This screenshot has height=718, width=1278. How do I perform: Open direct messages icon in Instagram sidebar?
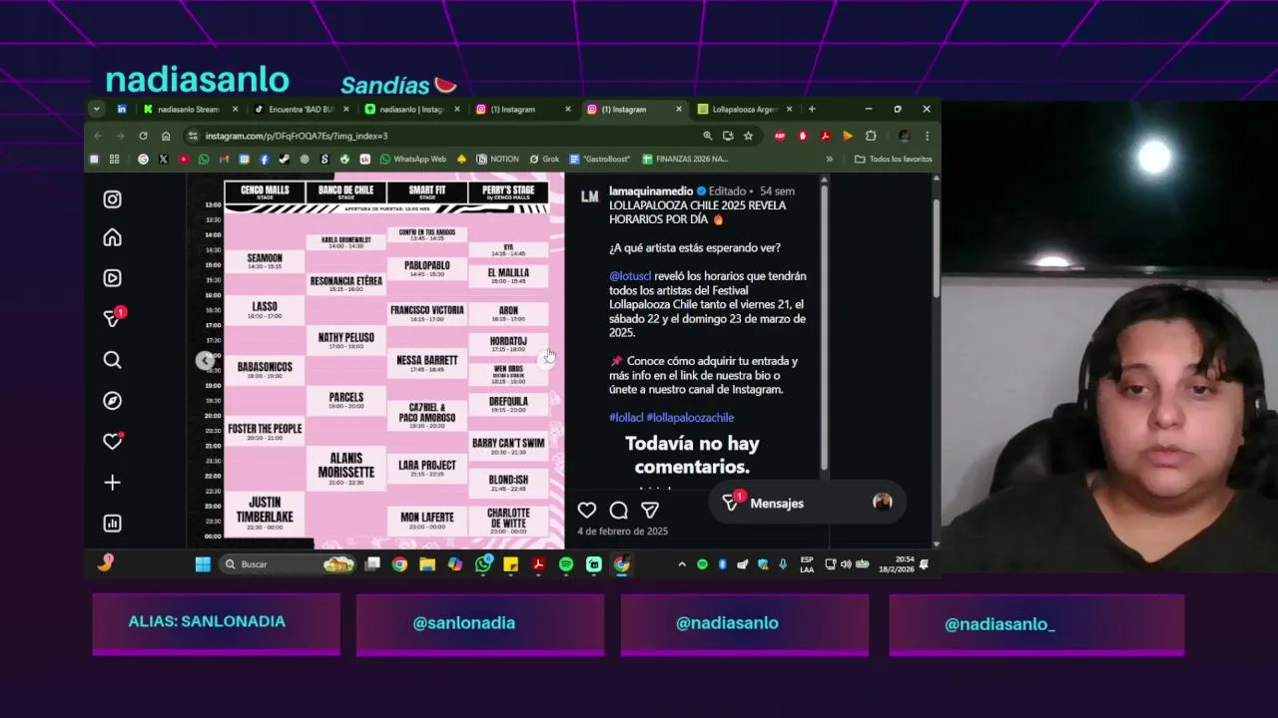tap(113, 319)
